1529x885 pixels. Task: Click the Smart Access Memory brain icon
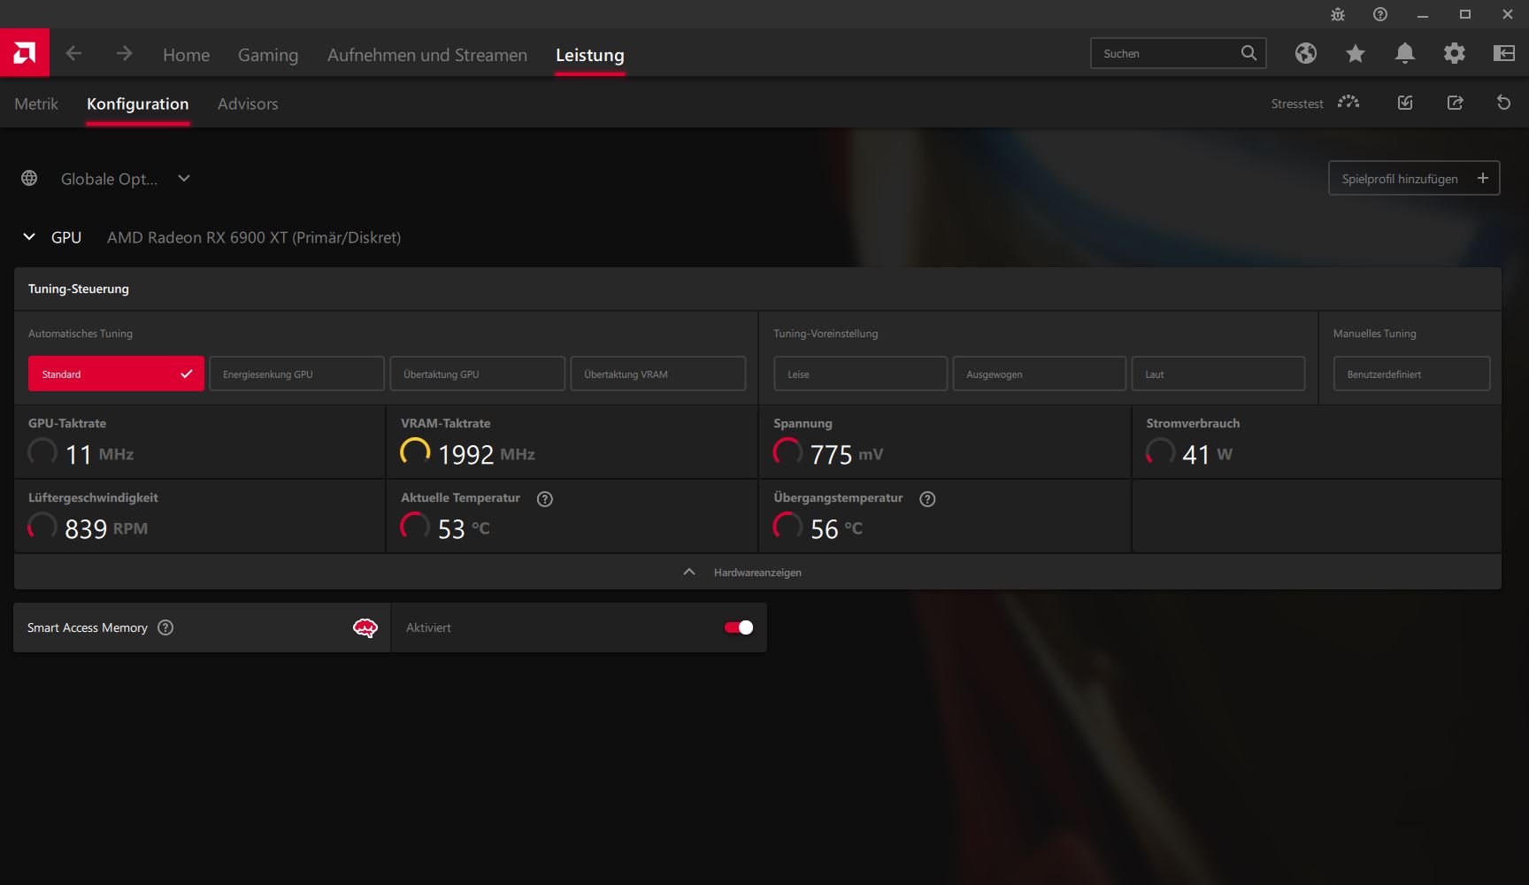(x=365, y=627)
